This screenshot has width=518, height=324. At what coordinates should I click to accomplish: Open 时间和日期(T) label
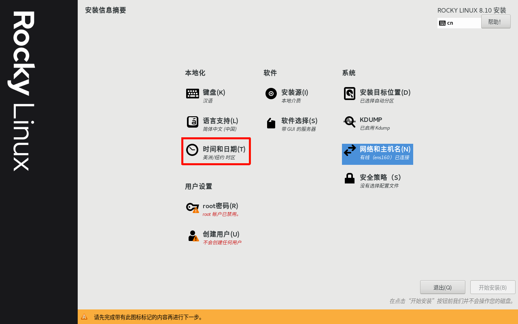224,149
